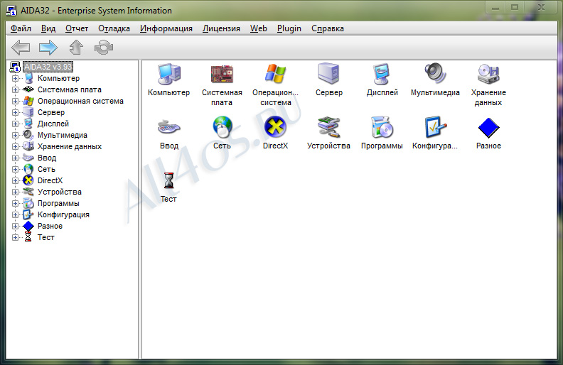Expand the Хранение данных tree node
563x365 pixels.
(15, 146)
